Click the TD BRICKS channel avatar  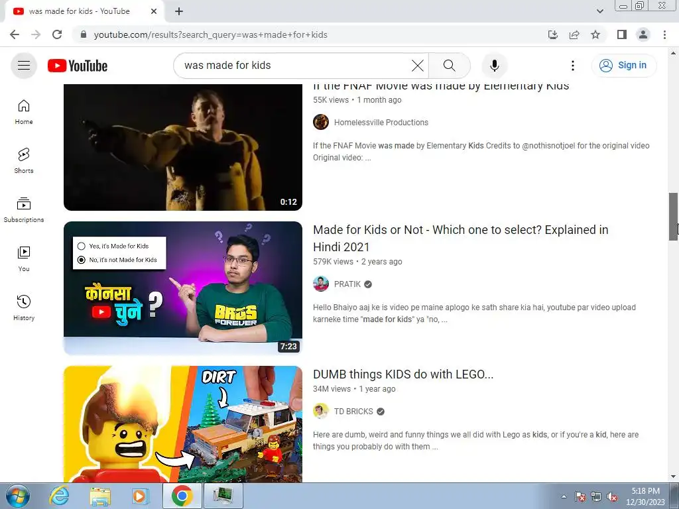[321, 411]
